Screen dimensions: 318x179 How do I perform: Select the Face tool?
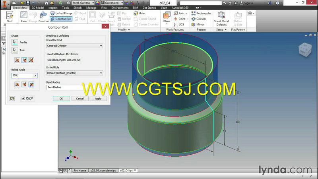tap(24, 17)
